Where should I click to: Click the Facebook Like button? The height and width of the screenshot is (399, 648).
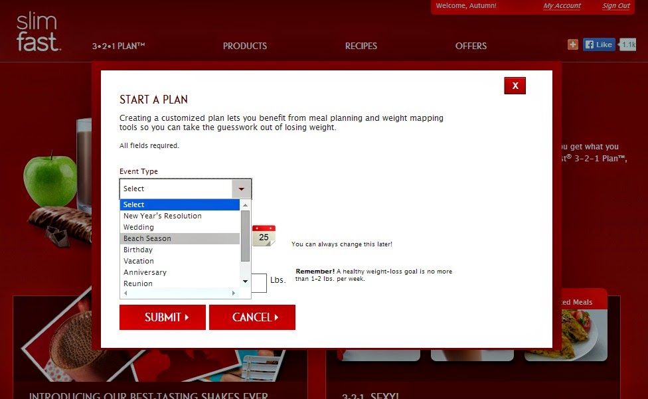pos(599,44)
